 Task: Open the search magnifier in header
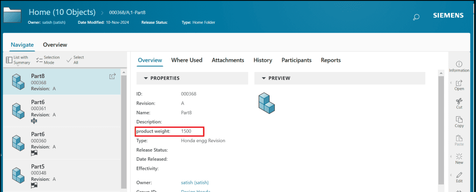pos(416,17)
